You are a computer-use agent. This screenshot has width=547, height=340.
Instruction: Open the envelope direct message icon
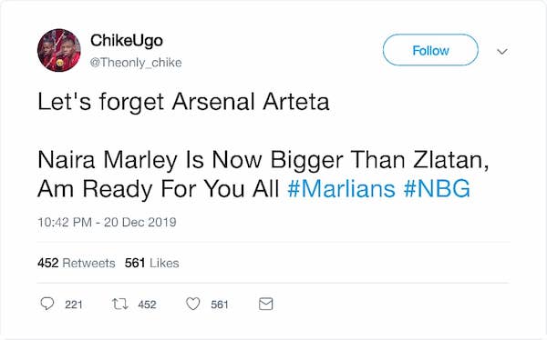point(266,304)
